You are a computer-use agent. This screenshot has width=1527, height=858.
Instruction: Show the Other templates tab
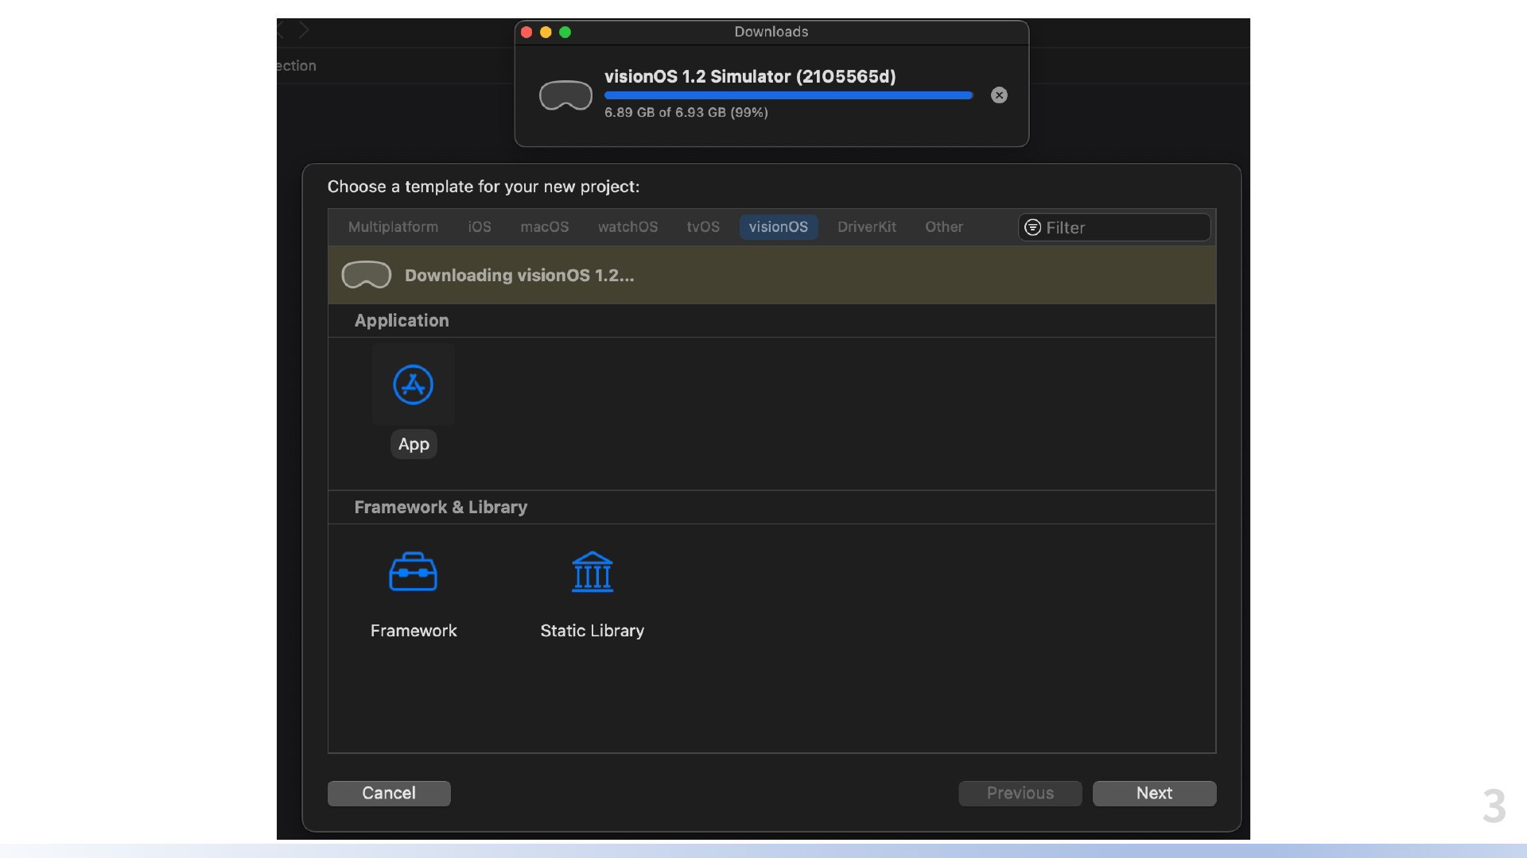(944, 227)
